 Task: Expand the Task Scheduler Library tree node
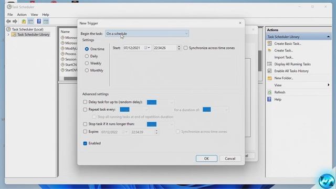pos(8,35)
